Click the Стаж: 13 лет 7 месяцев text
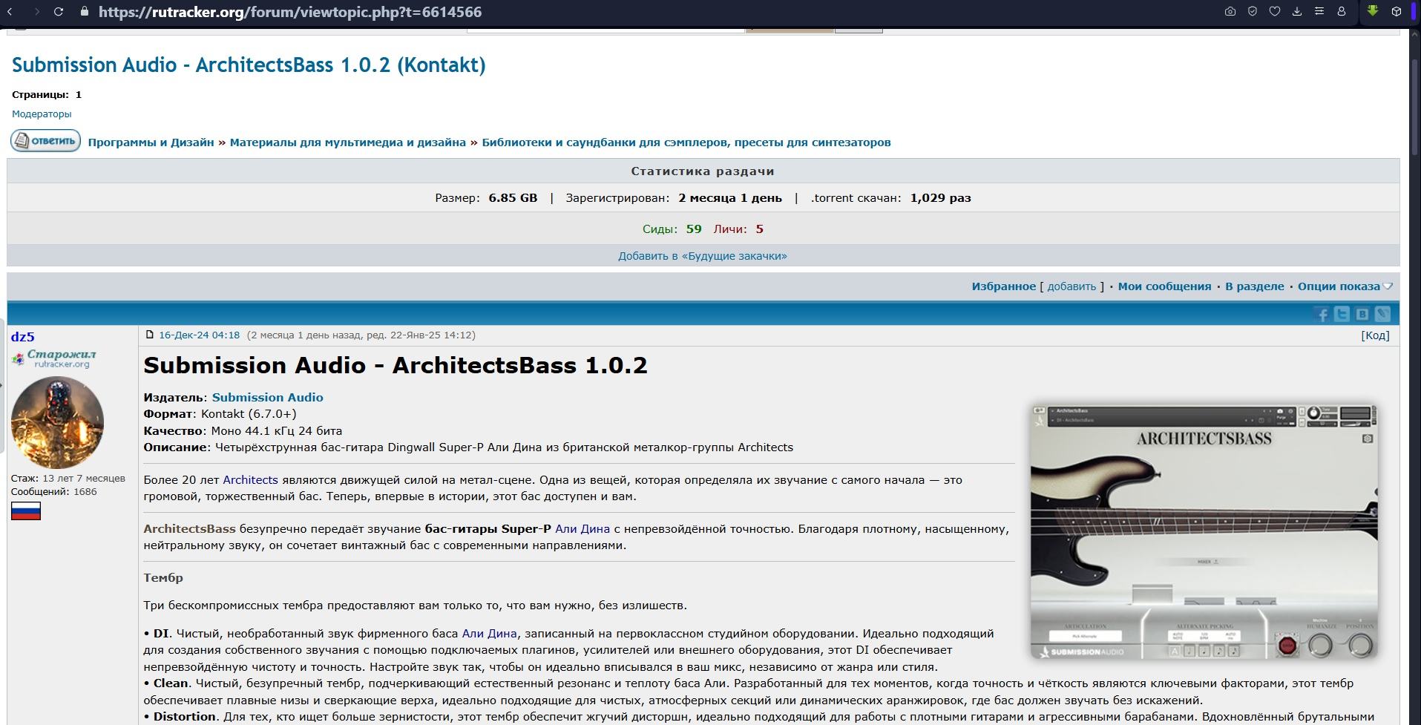1421x725 pixels. (x=68, y=479)
